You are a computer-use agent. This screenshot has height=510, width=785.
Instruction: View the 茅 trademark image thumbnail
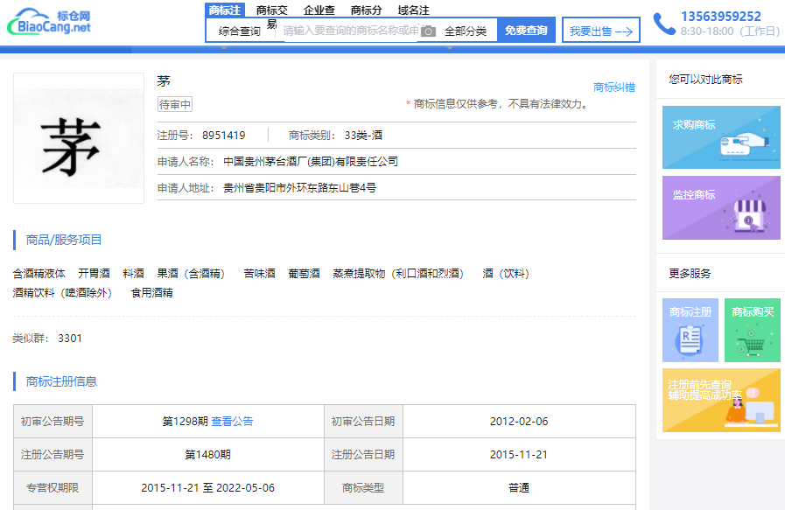[79, 138]
